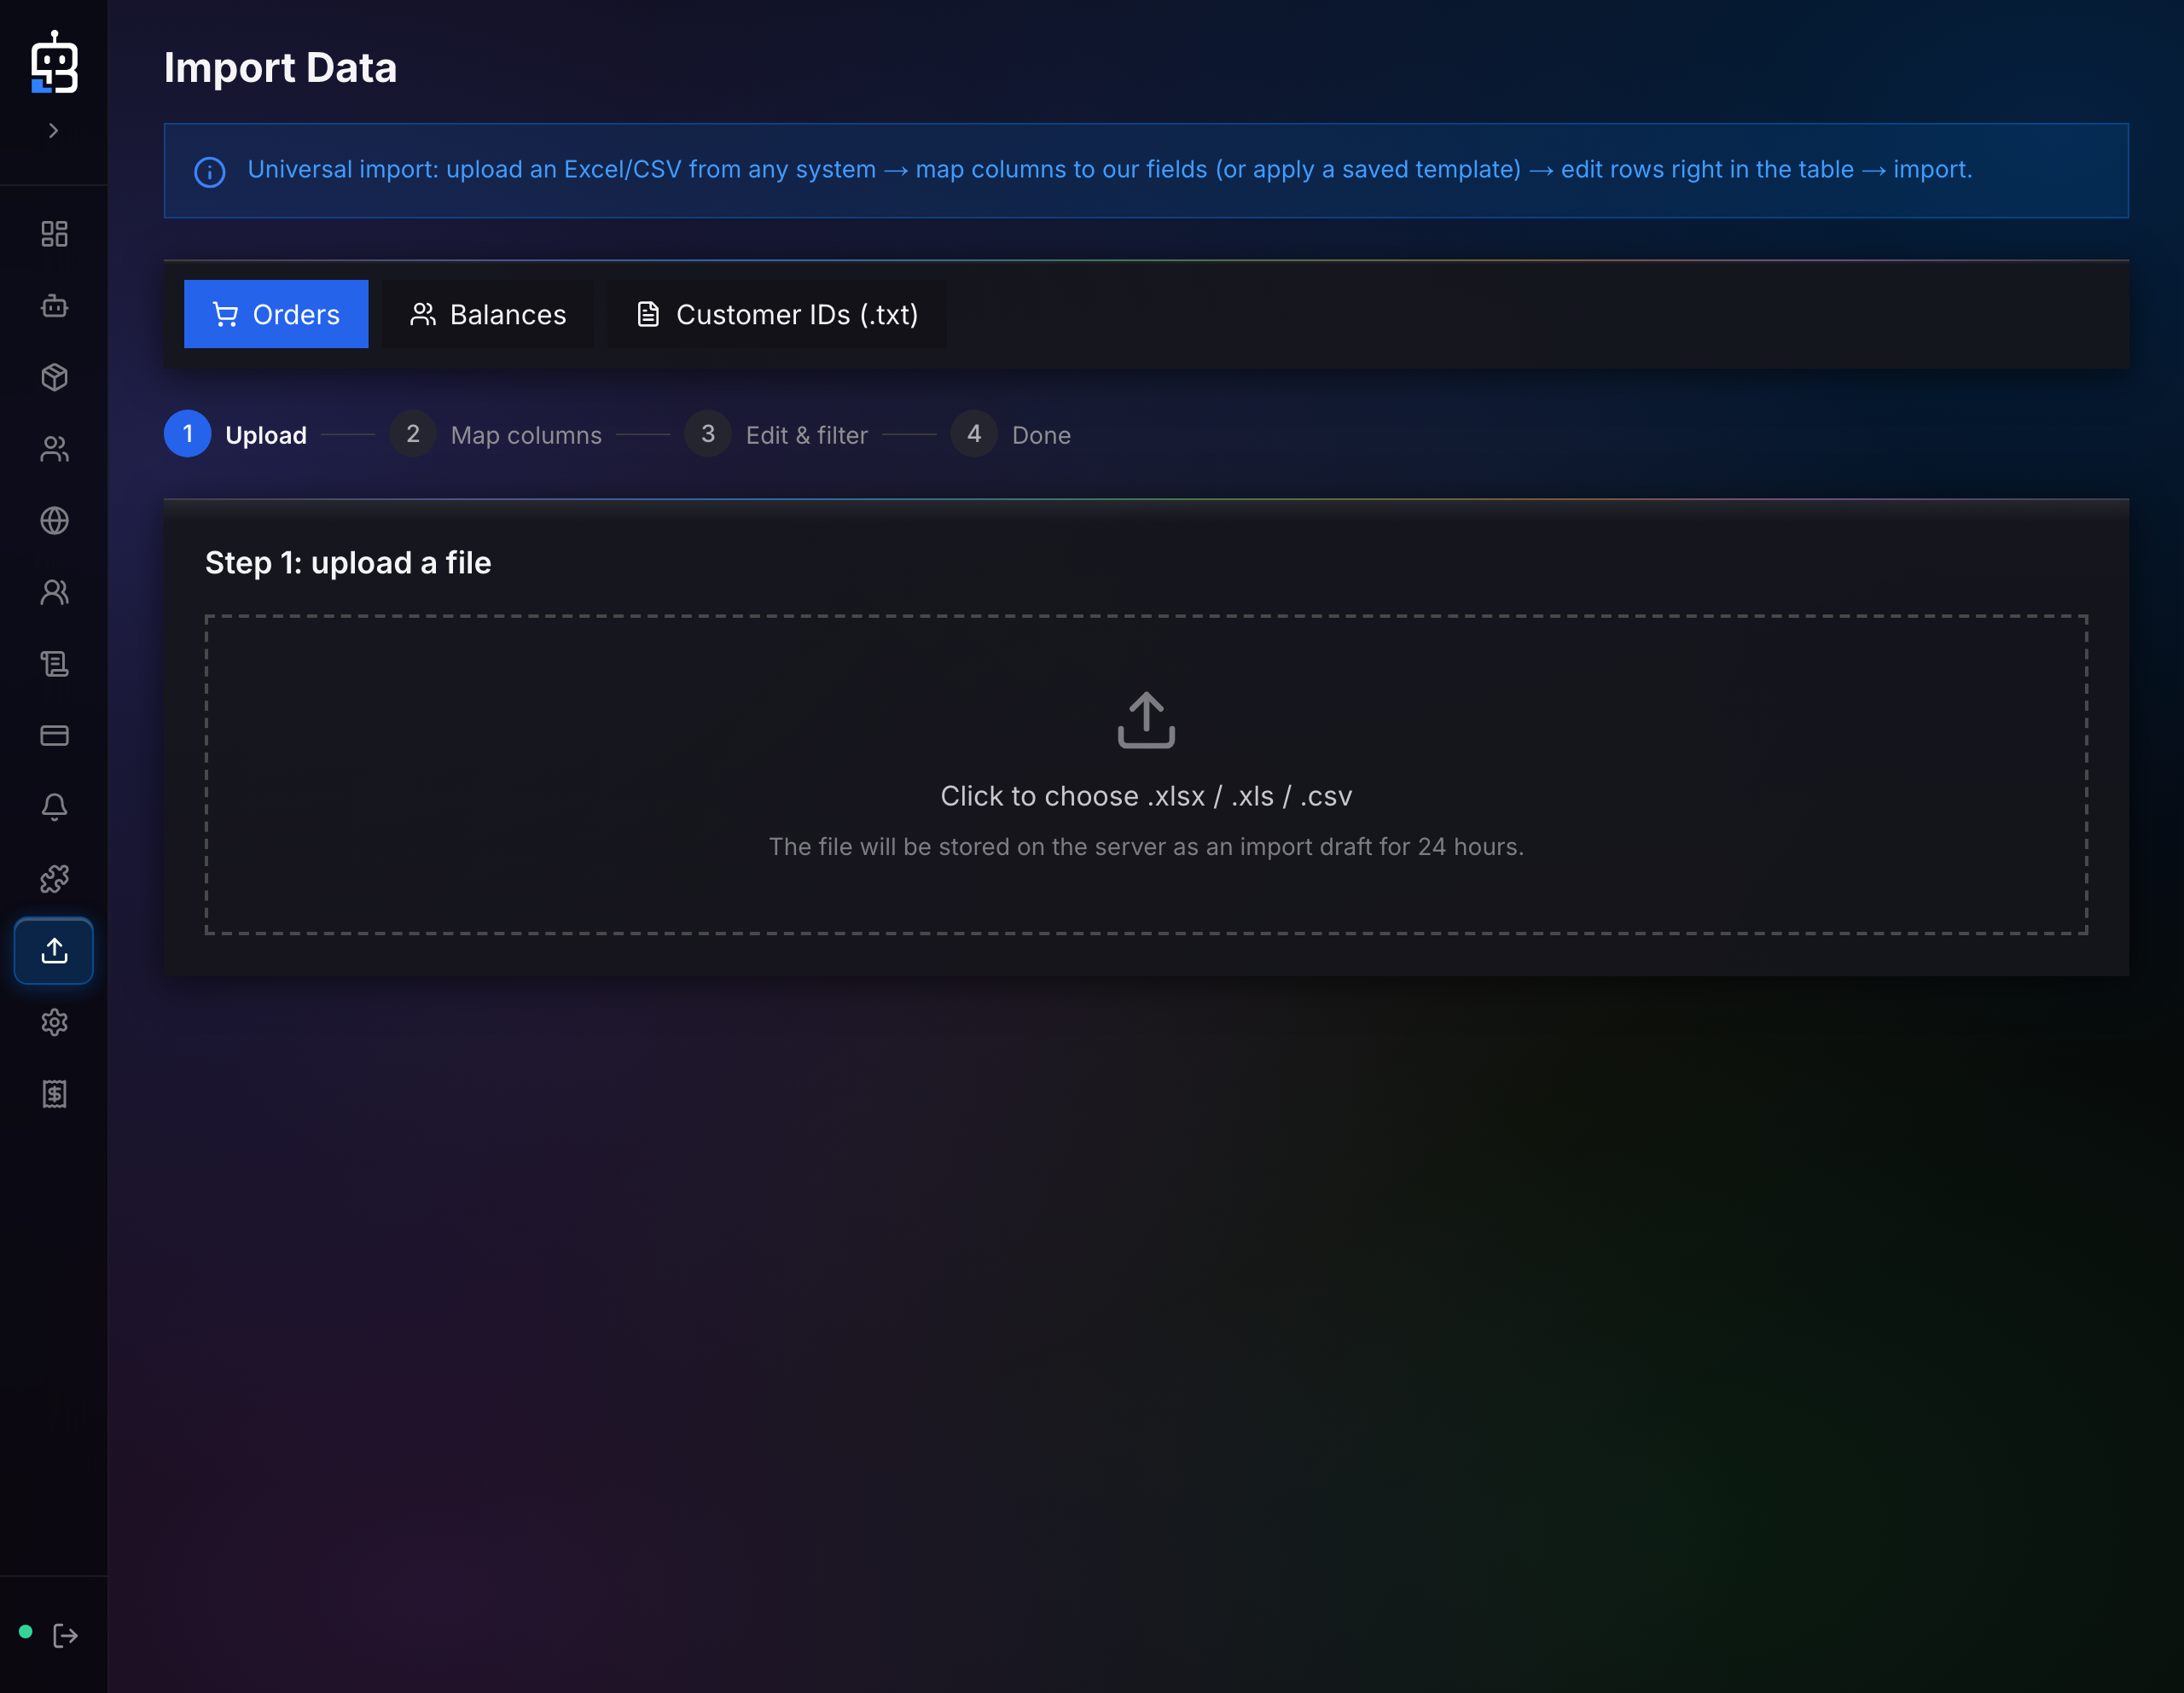Open the puzzle piece integrations icon

coord(54,879)
